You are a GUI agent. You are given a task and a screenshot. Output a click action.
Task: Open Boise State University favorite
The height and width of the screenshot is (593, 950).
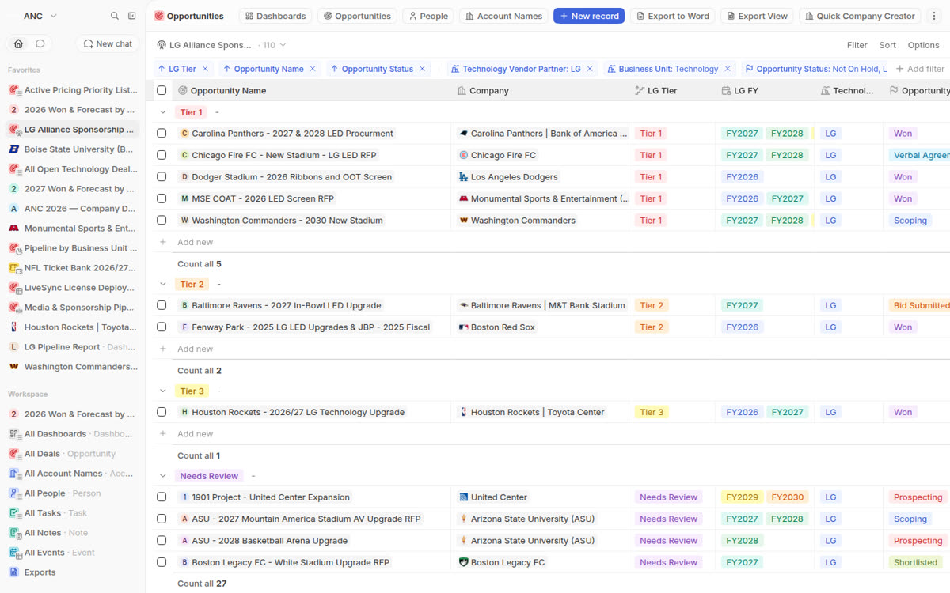pyautogui.click(x=72, y=149)
